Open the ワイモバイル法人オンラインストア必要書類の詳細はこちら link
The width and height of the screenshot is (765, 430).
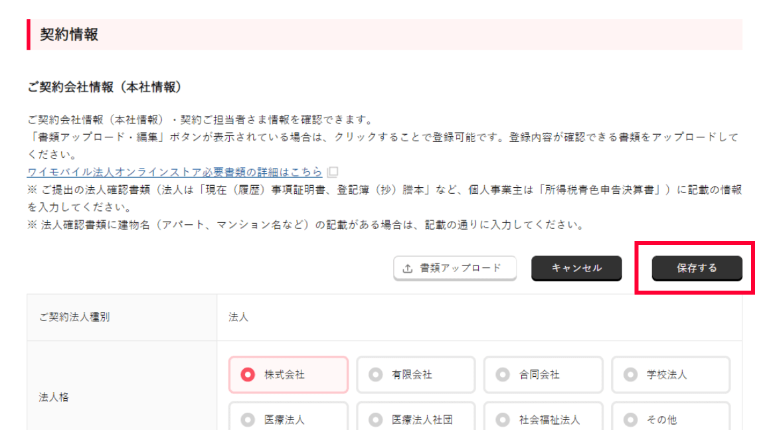coord(175,172)
